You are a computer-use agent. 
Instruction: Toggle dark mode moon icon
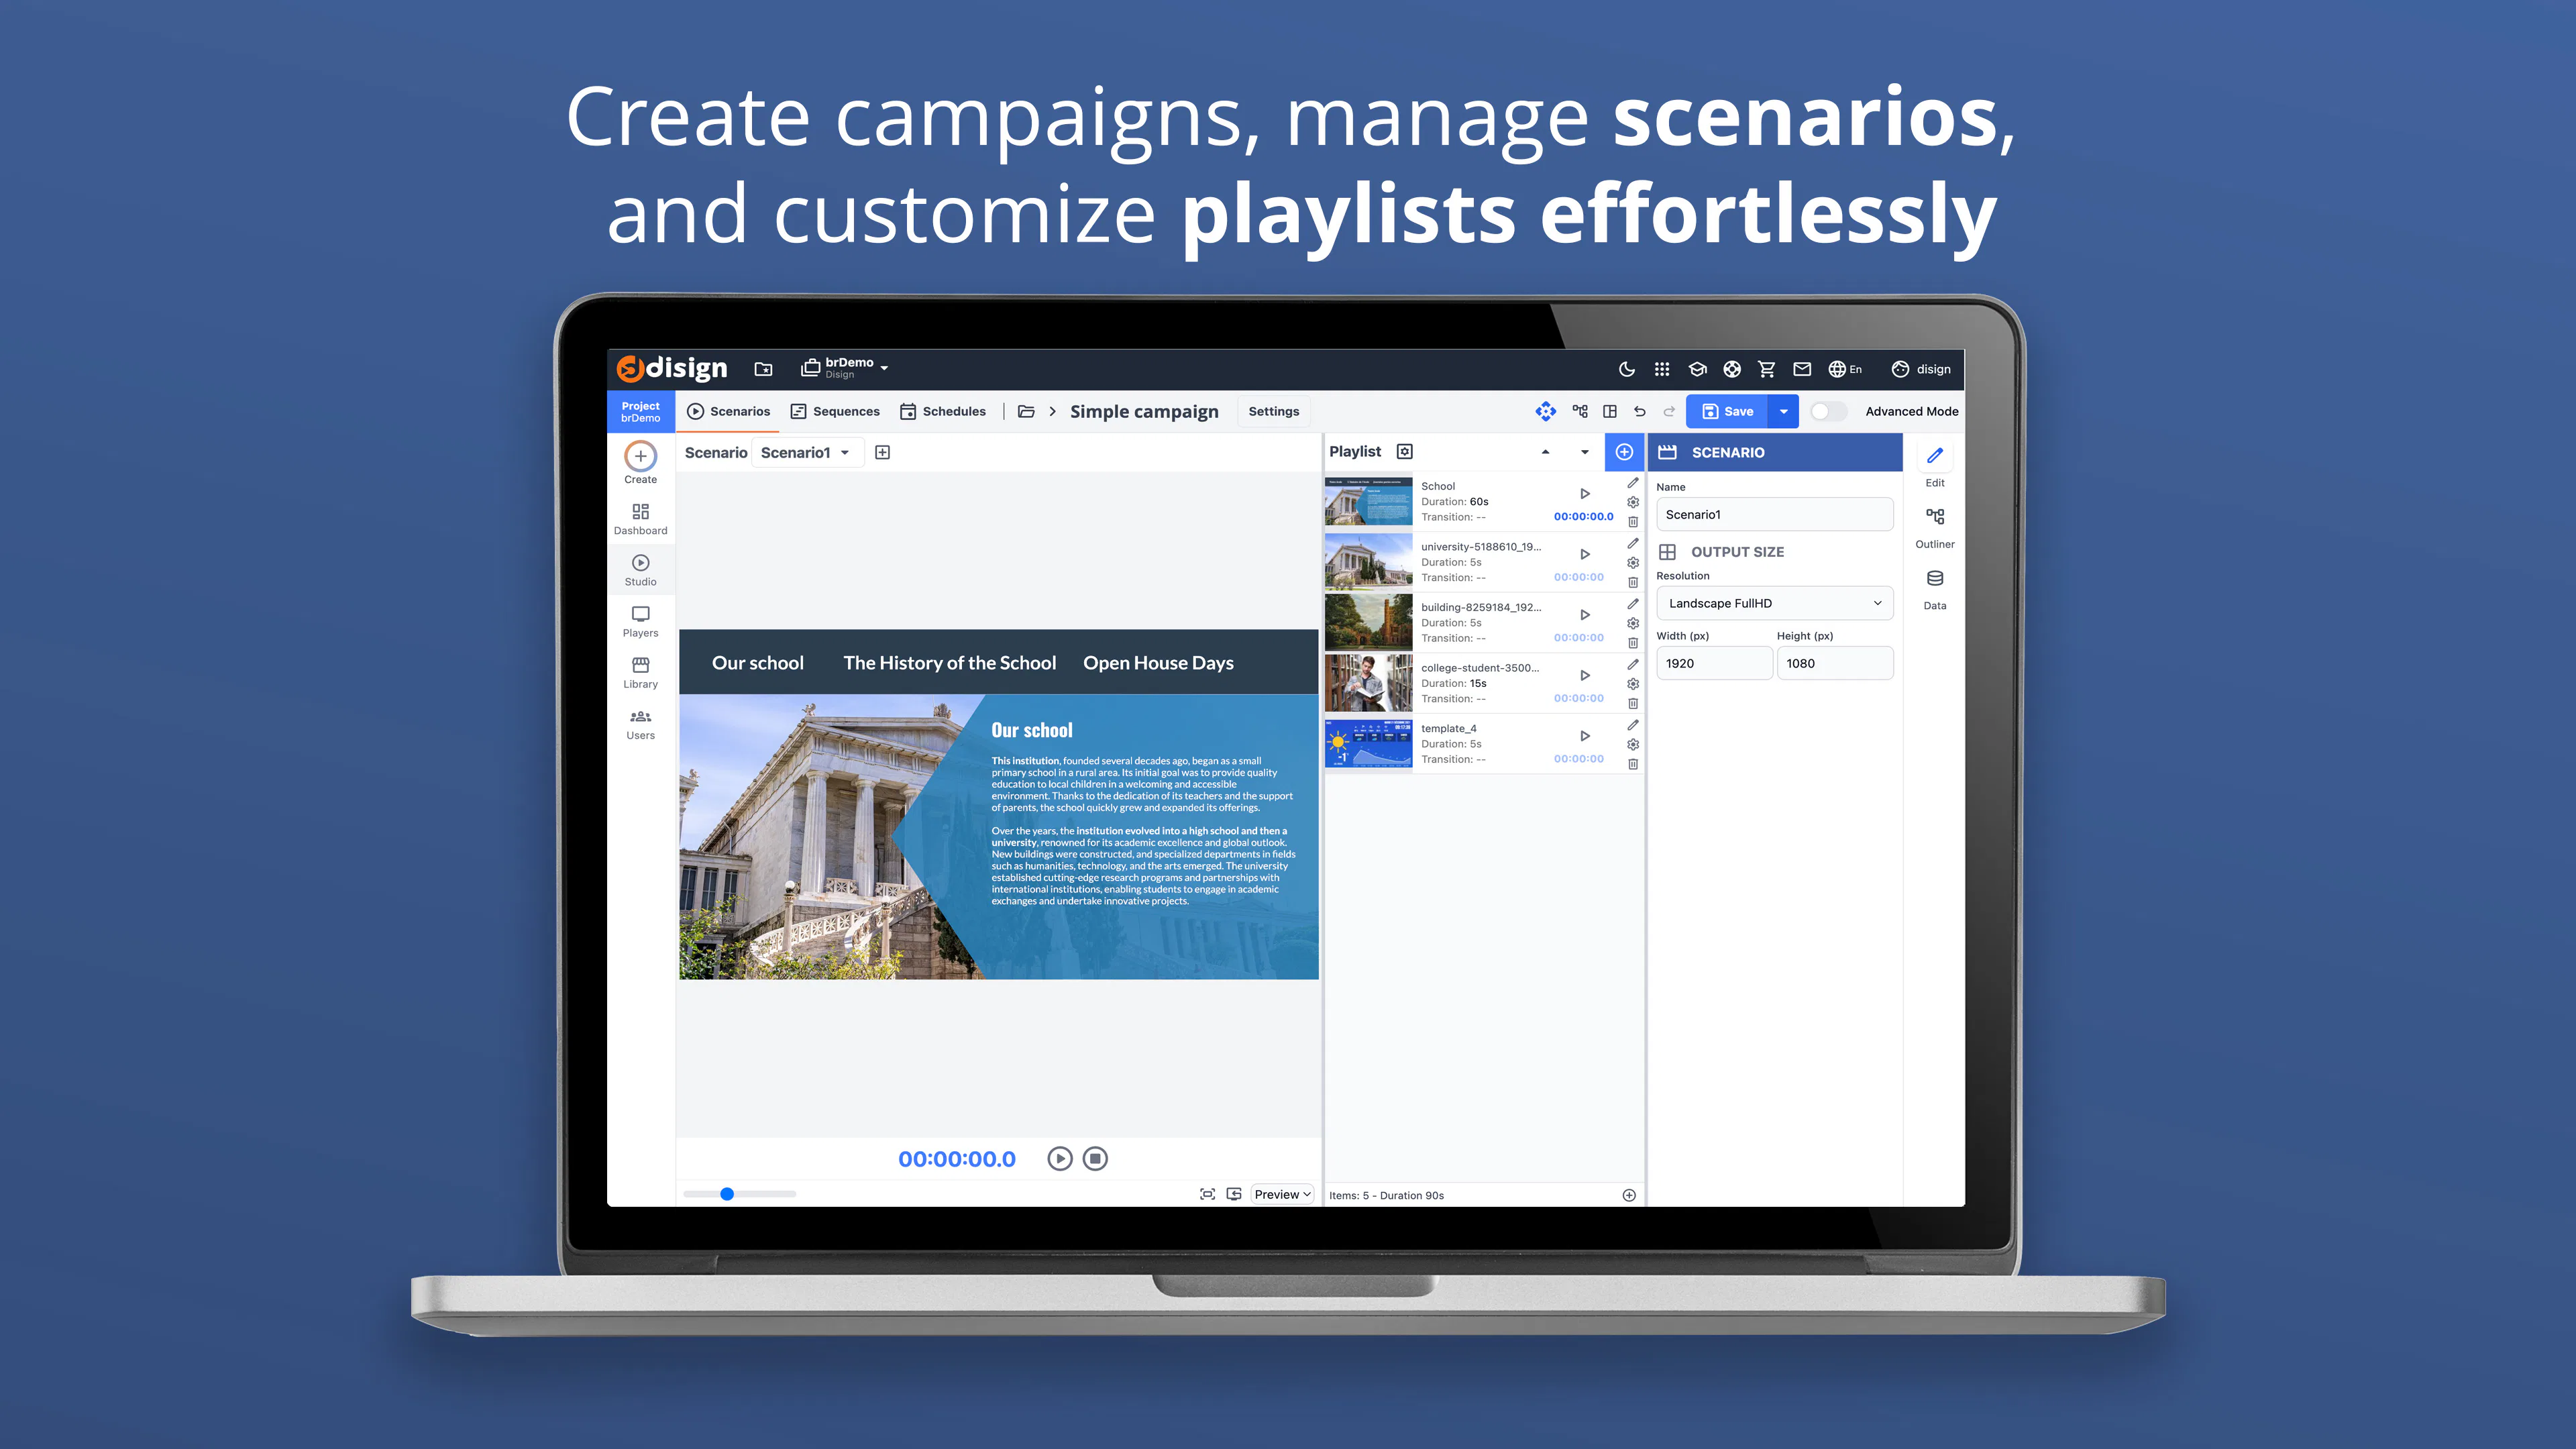coord(1627,369)
